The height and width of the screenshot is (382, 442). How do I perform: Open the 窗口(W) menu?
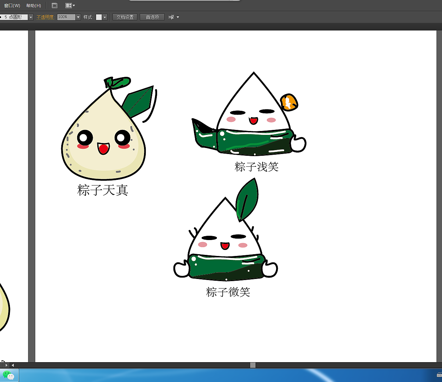point(12,6)
